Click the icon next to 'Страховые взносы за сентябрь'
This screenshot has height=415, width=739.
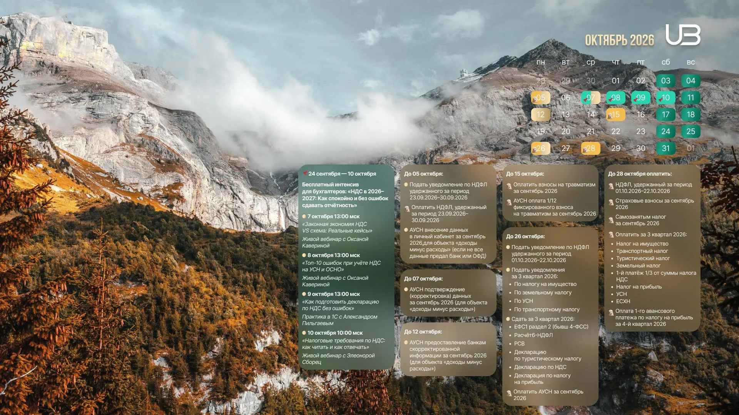pos(611,202)
